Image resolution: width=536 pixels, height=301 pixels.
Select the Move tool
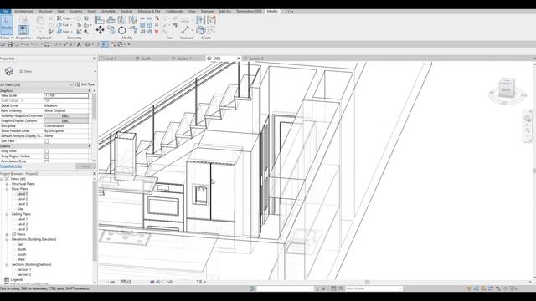click(x=100, y=30)
